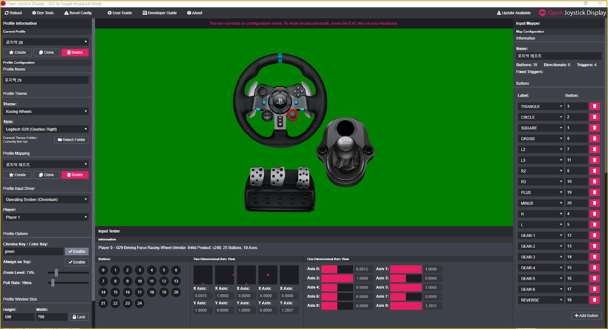This screenshot has height=329, width=608.
Task: Toggle the window size Lock
Action: pos(79,317)
